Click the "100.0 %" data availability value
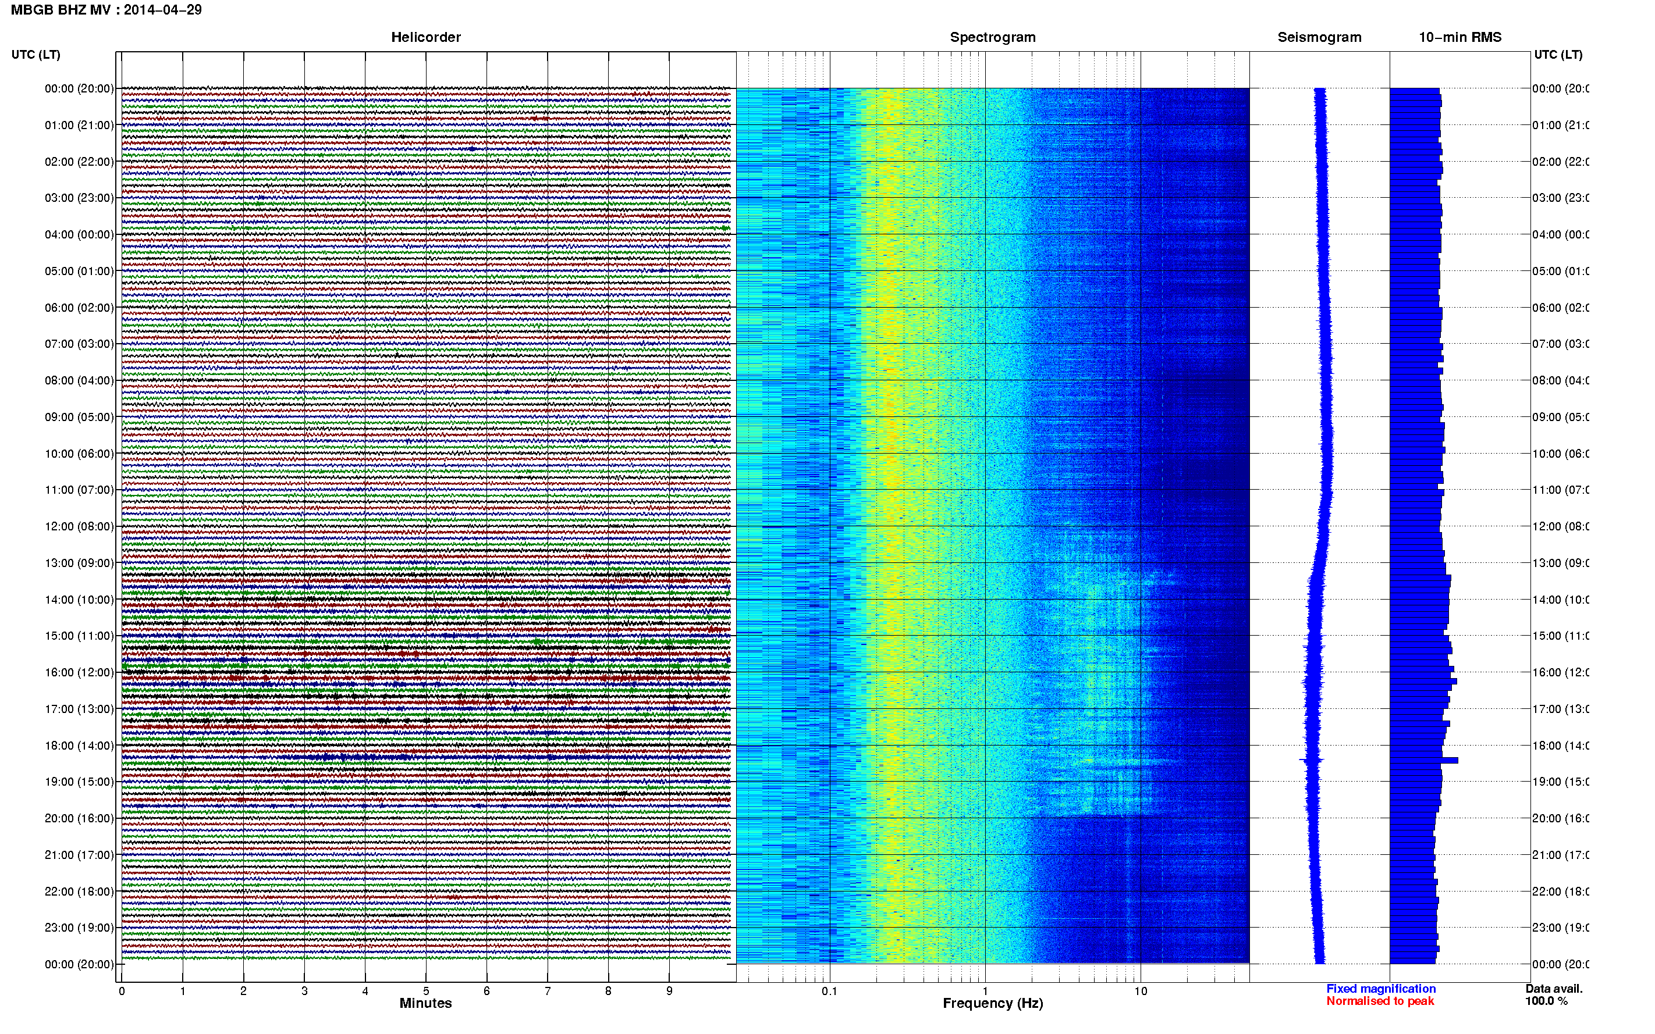Viewport: 1655px width, 1034px height. coord(1546,1001)
